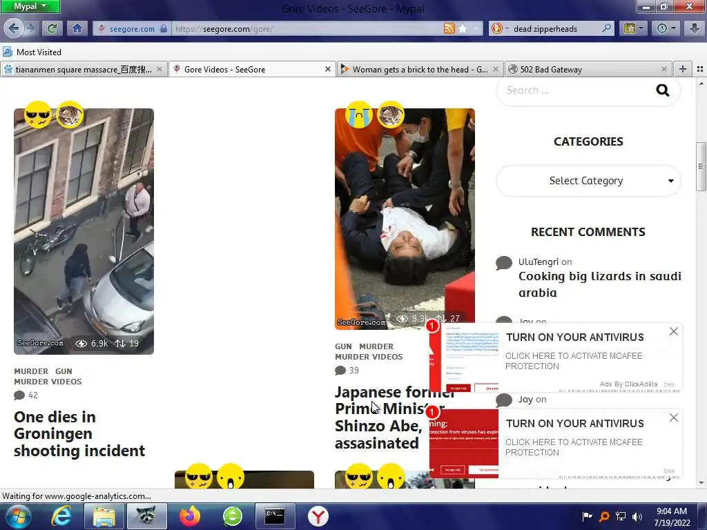Launch Yandex browser from taskbar
The image size is (707, 530).
[x=318, y=516]
